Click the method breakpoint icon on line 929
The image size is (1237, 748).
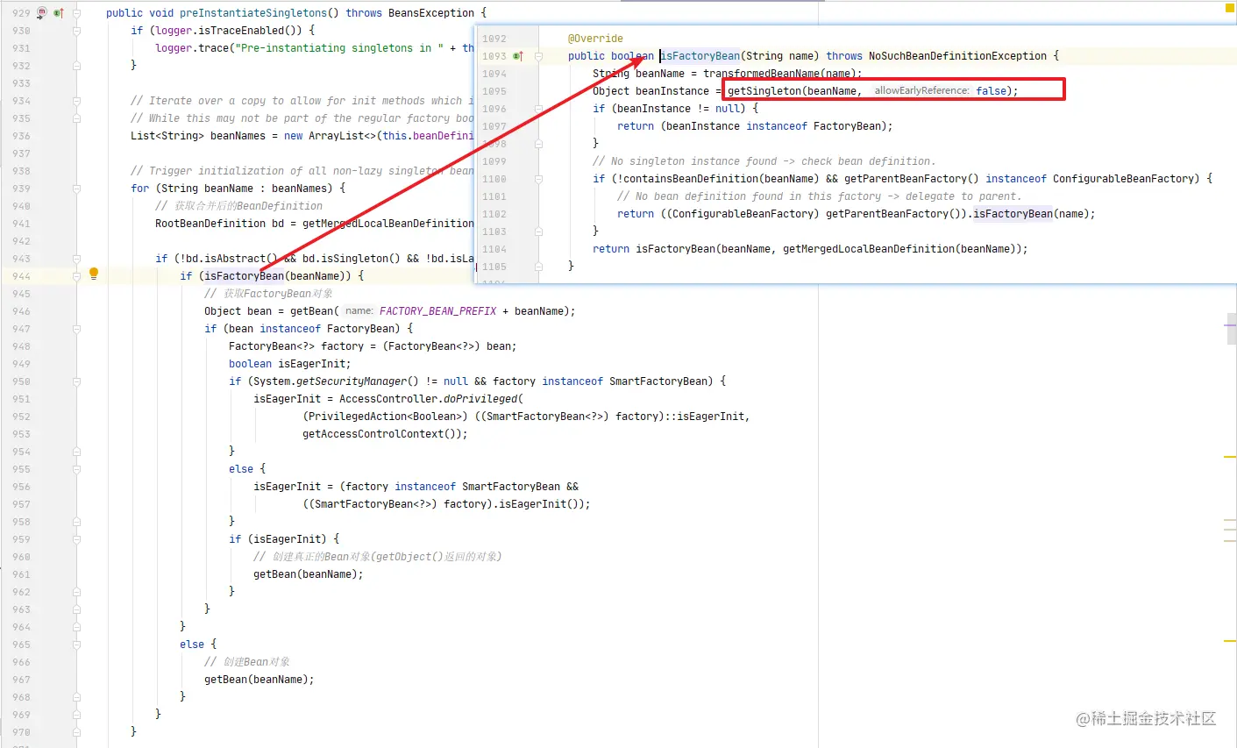tap(41, 13)
